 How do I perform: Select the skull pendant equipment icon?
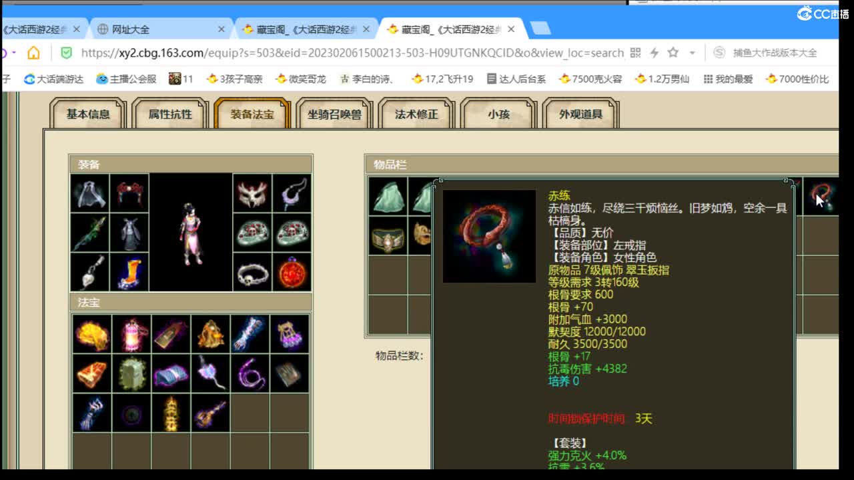click(x=90, y=272)
